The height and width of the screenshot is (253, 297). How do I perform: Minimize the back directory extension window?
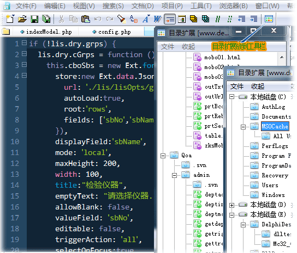(x=239, y=32)
